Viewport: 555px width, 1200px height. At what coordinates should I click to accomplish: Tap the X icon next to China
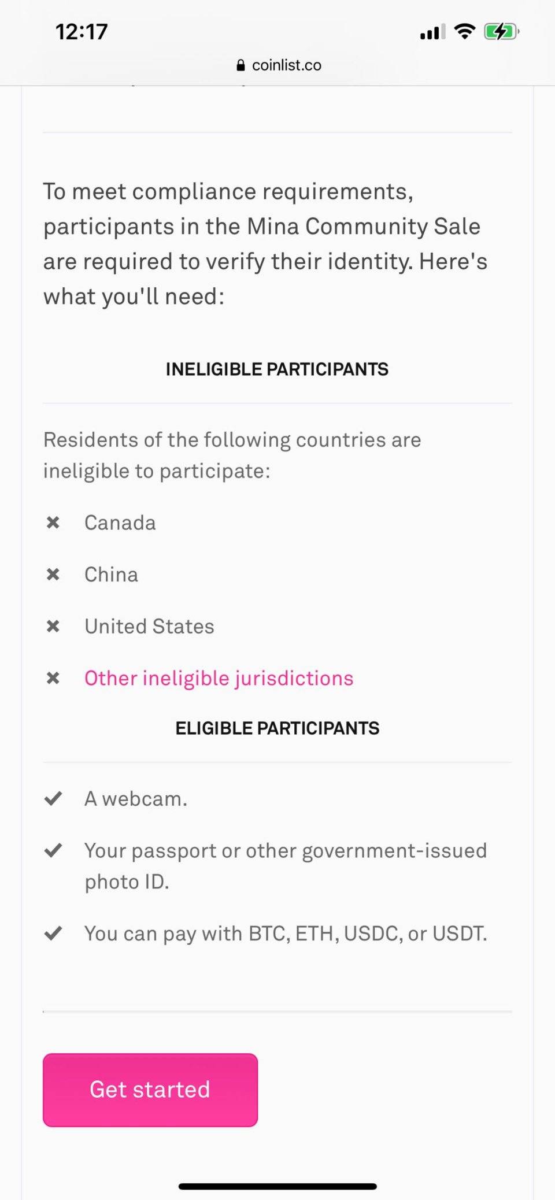tap(53, 575)
